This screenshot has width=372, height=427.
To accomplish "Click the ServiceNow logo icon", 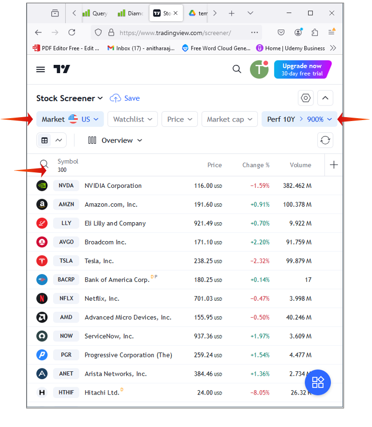I will tap(42, 336).
